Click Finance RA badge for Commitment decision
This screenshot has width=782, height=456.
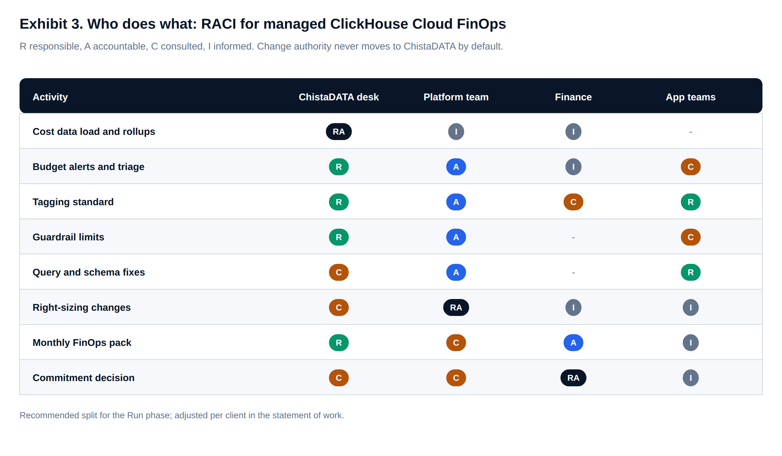click(x=573, y=378)
